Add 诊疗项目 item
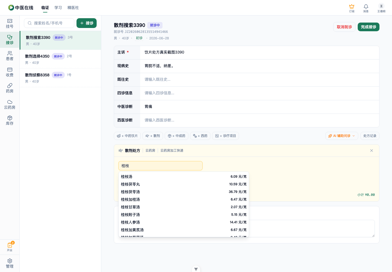 tap(225, 136)
